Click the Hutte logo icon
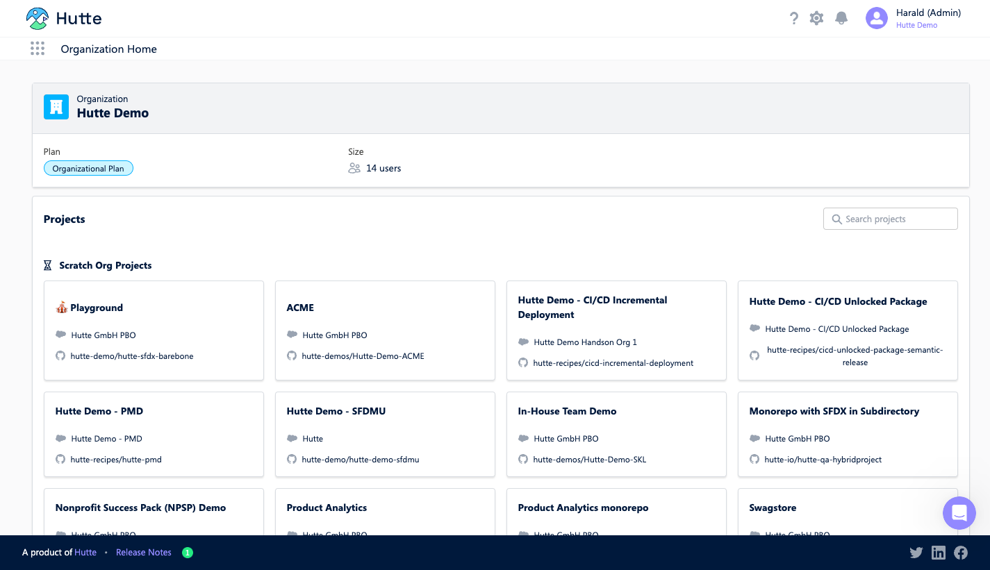 (x=38, y=19)
